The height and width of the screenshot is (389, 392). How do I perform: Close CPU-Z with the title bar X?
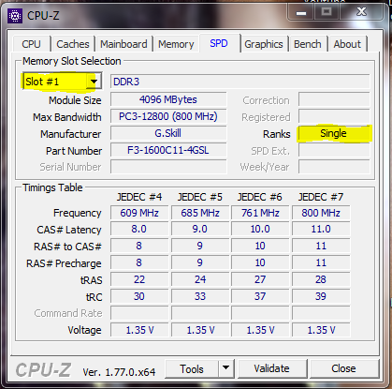[362, 12]
